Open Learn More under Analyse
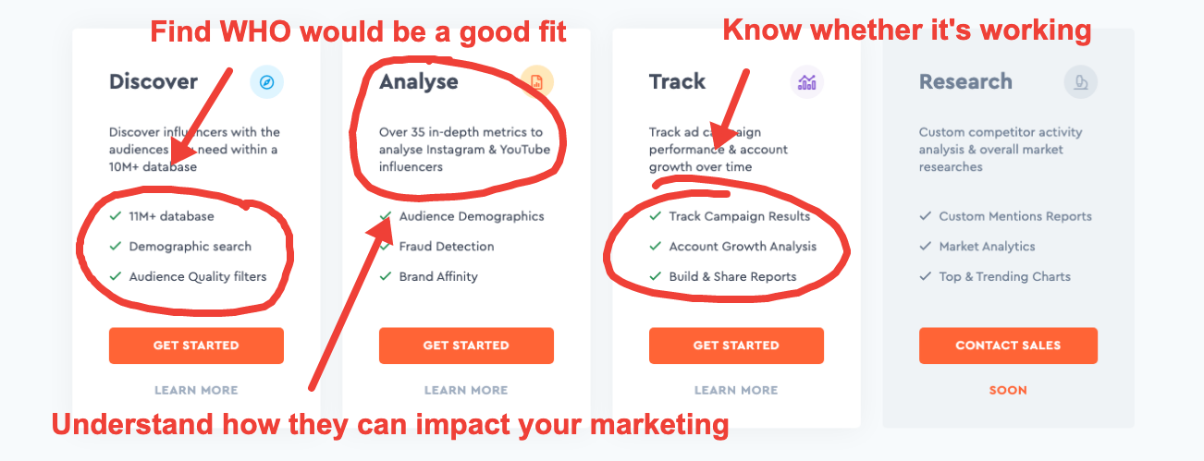This screenshot has width=1204, height=461. 466,390
